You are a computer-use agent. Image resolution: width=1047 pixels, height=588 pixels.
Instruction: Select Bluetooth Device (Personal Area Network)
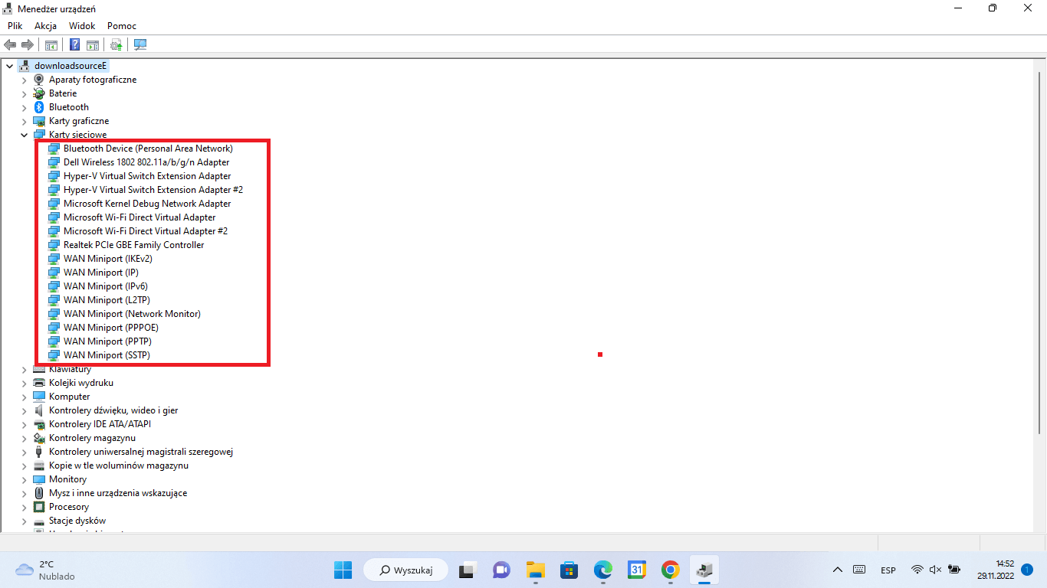tap(148, 149)
